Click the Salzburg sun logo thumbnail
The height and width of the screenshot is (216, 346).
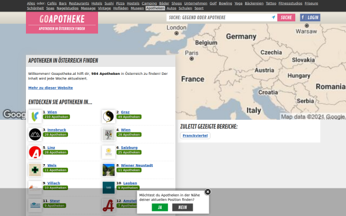(108, 152)
